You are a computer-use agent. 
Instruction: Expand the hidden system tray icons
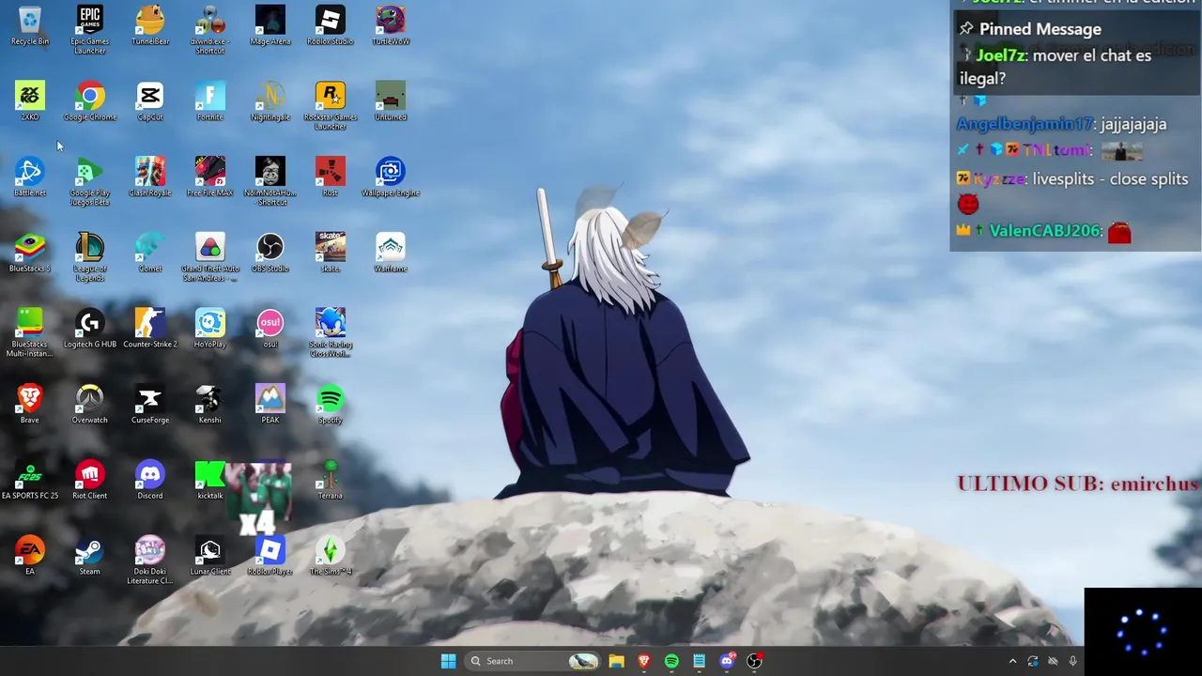(1012, 661)
